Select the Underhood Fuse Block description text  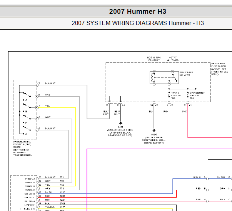click(x=220, y=69)
